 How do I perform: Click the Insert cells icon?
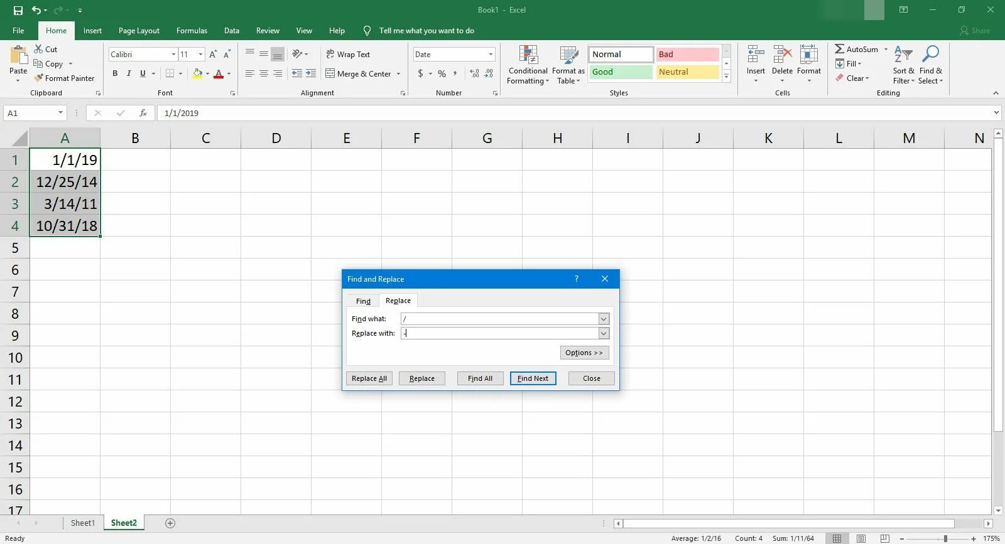click(756, 55)
